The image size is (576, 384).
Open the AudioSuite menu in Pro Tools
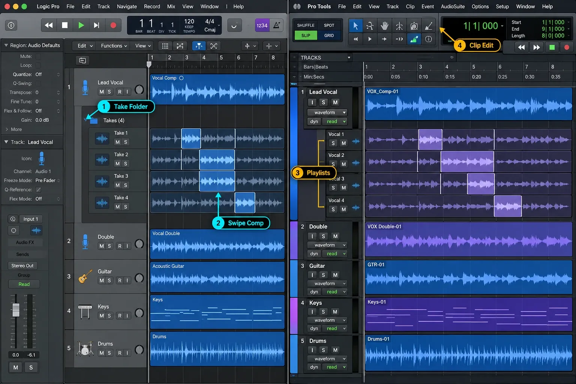(453, 6)
